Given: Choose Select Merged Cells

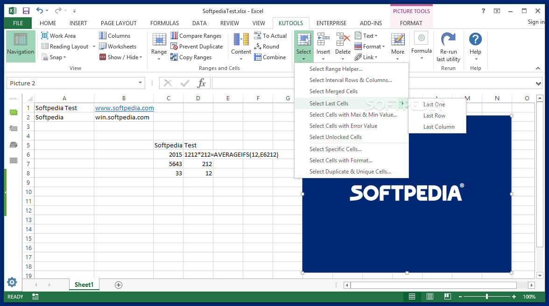Looking at the screenshot, I should [352, 91].
